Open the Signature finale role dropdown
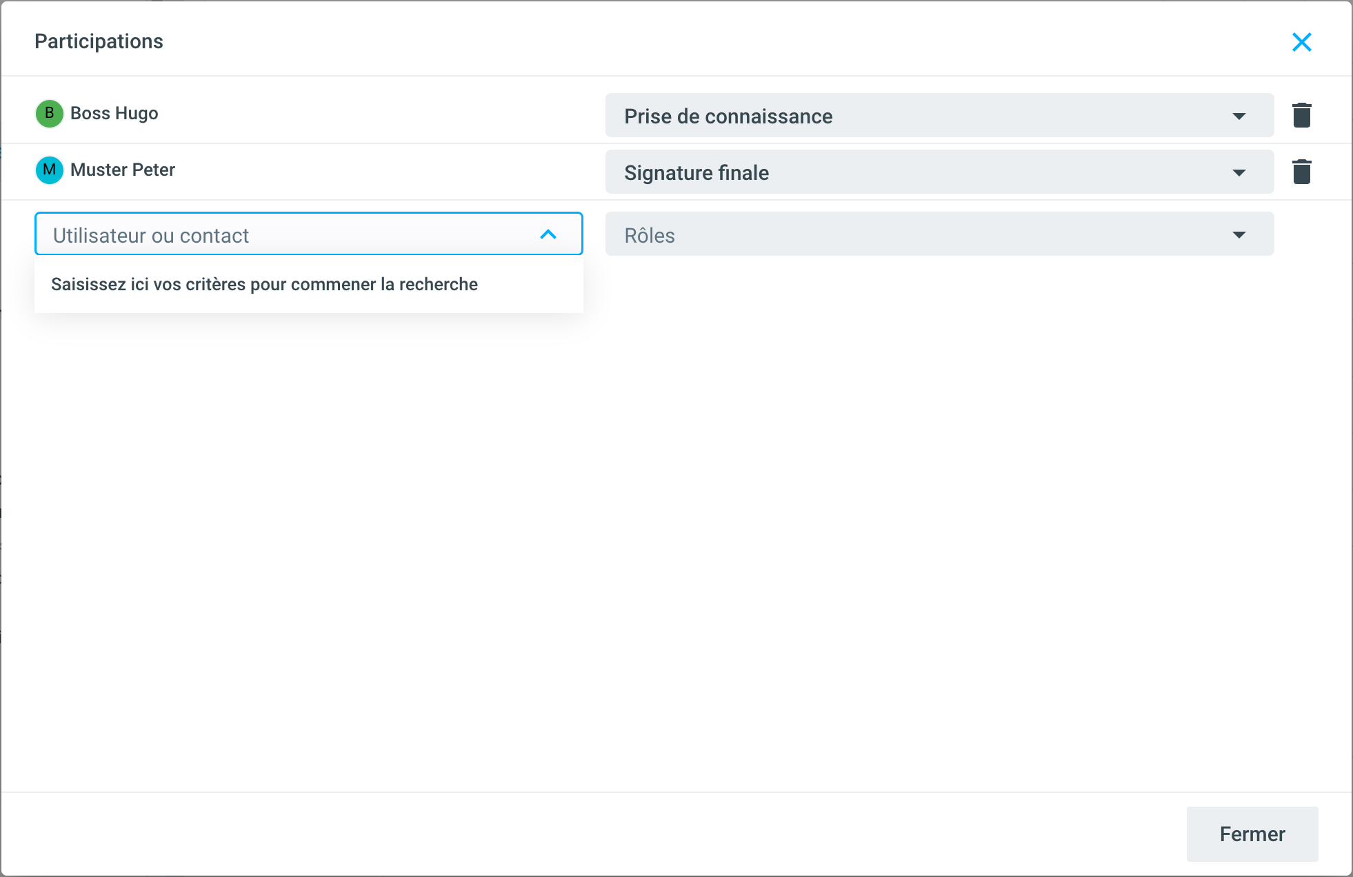The width and height of the screenshot is (1353, 877). coord(938,172)
